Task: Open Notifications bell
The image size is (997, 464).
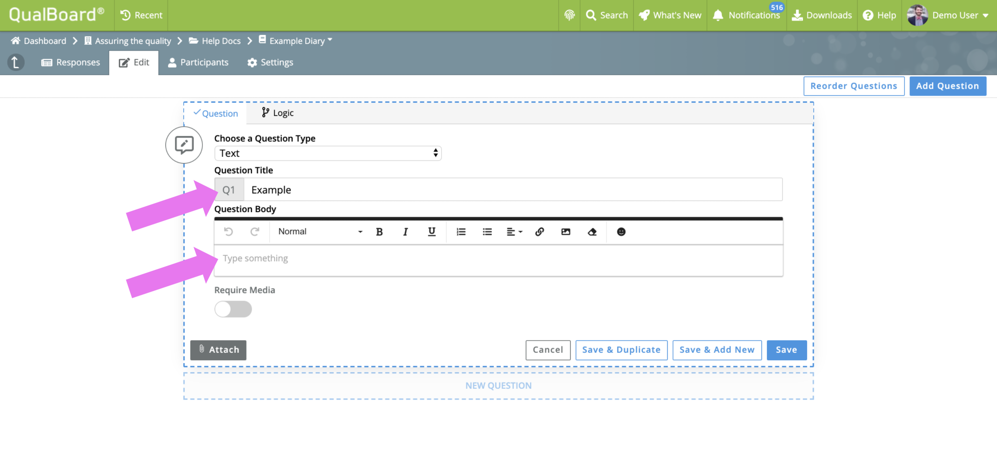Action: (x=747, y=15)
